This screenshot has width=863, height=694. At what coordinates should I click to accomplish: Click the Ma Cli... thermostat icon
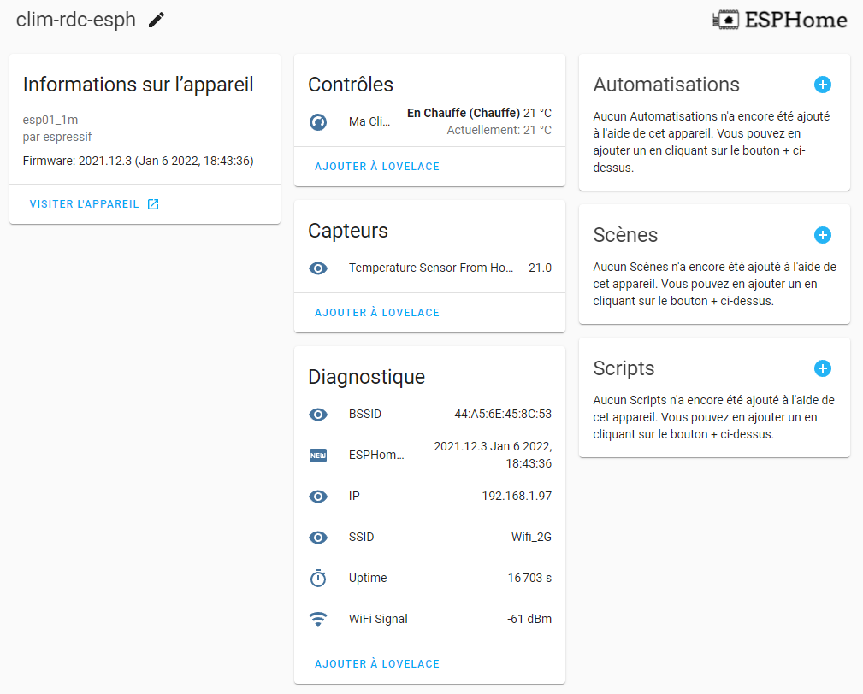[x=318, y=121]
